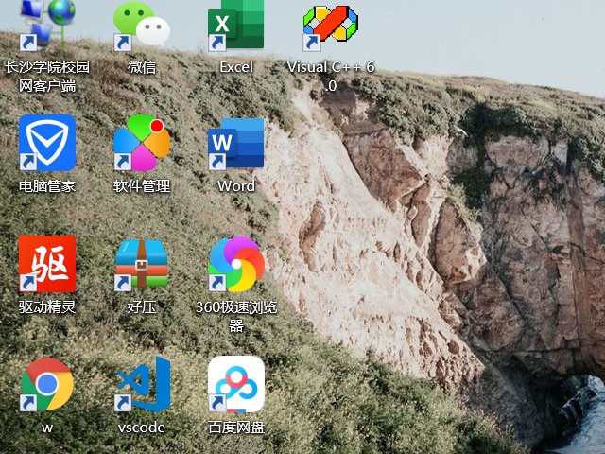
Task: Select the 电脑管家 shield icon
Action: [47, 143]
